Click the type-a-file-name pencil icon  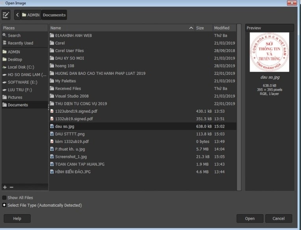[6, 15]
